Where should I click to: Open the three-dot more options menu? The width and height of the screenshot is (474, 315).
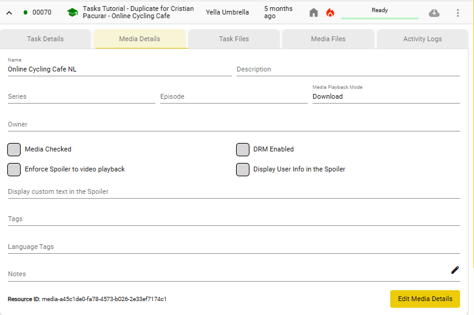click(x=458, y=13)
